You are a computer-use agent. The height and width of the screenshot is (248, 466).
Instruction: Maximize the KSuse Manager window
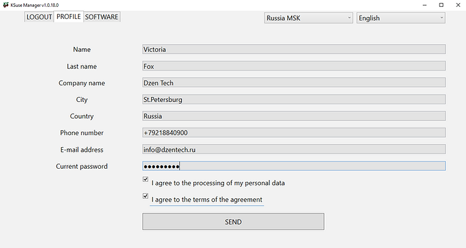[x=441, y=5]
